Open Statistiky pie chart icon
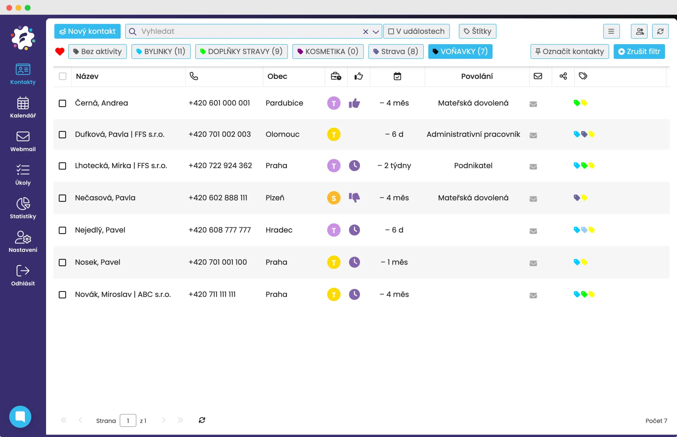 tap(23, 208)
